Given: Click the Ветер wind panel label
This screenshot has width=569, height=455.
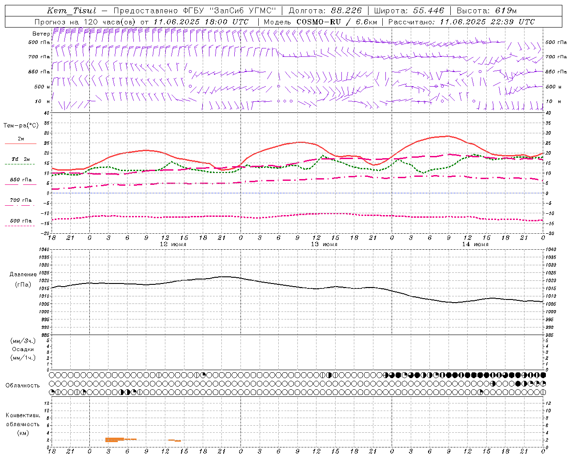Looking at the screenshot, I should pyautogui.click(x=41, y=34).
